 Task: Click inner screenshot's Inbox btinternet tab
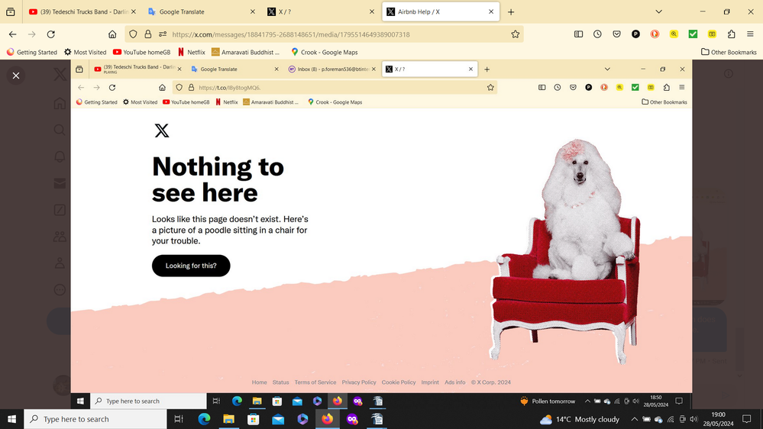tap(332, 69)
